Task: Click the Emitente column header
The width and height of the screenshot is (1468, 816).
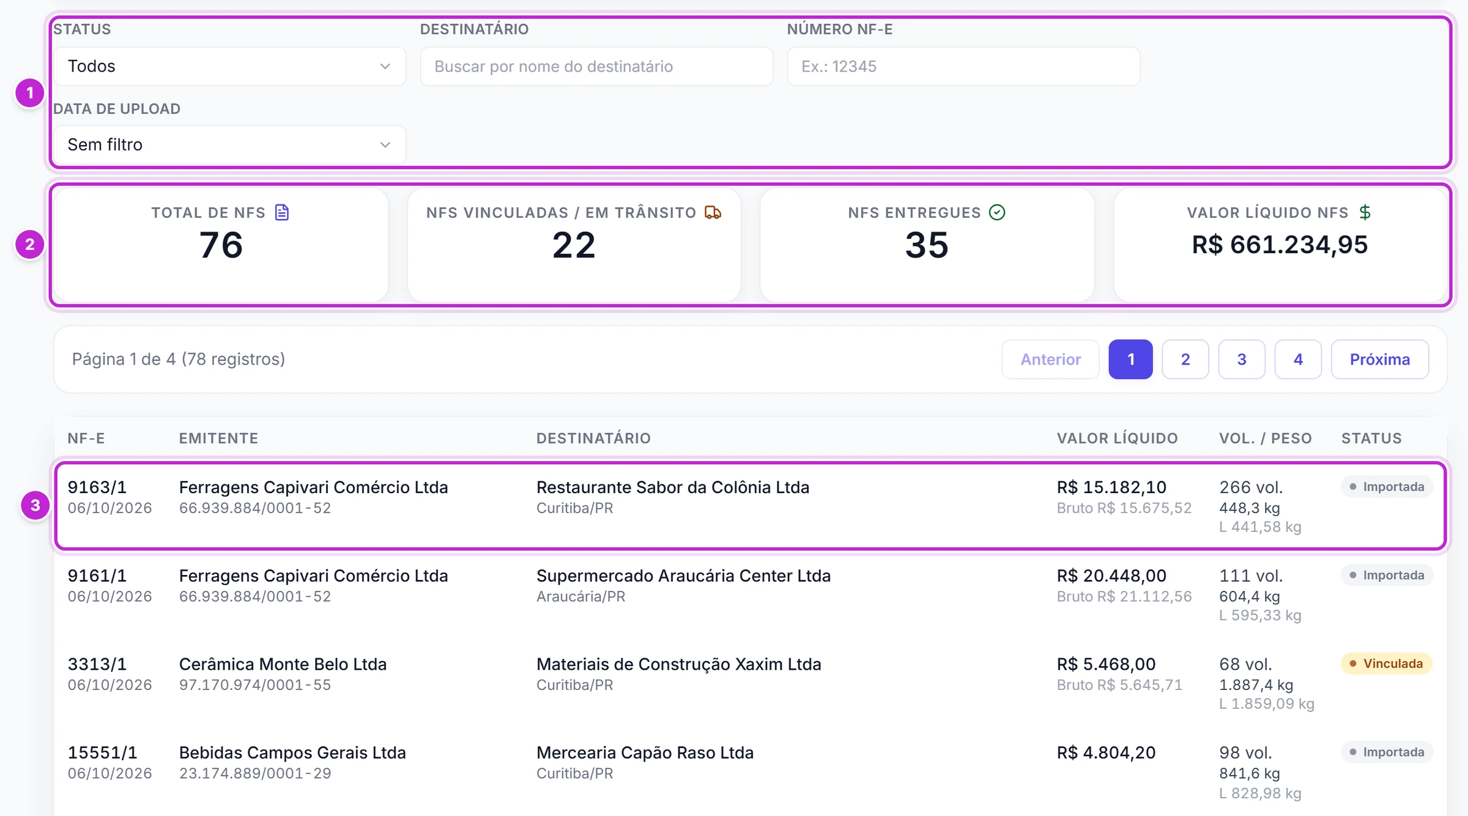Action: pos(218,438)
